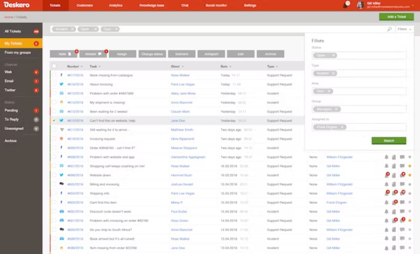Open the Area filter field in Filters panel
Image resolution: width=420 pixels, height=254 pixels.
point(359,91)
